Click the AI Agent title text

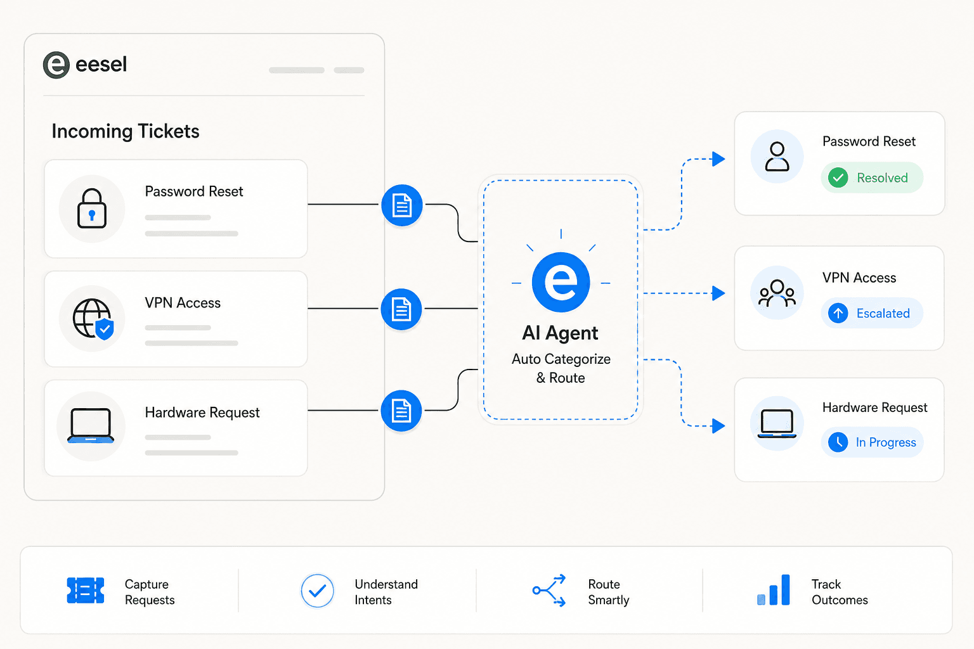tap(561, 333)
